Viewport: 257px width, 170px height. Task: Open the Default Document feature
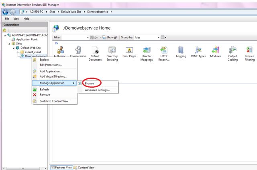pyautogui.click(x=95, y=54)
